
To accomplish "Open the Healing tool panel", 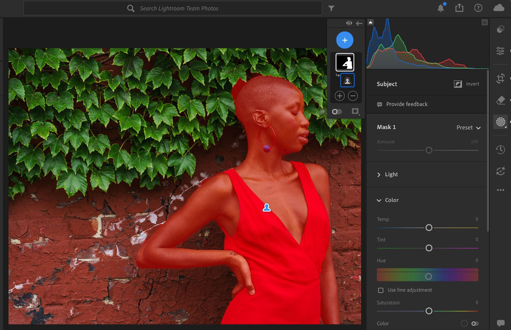I will tap(501, 100).
